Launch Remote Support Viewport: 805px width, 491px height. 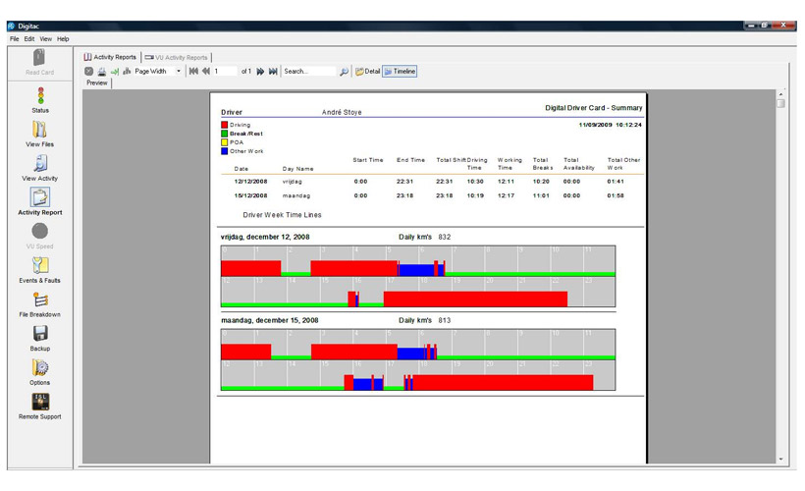pyautogui.click(x=40, y=403)
